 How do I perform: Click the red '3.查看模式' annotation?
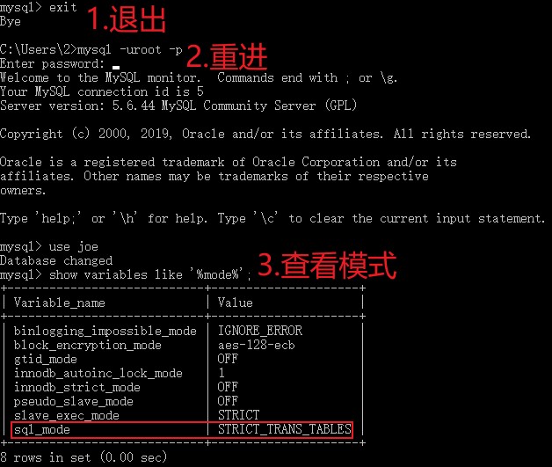coord(327,265)
